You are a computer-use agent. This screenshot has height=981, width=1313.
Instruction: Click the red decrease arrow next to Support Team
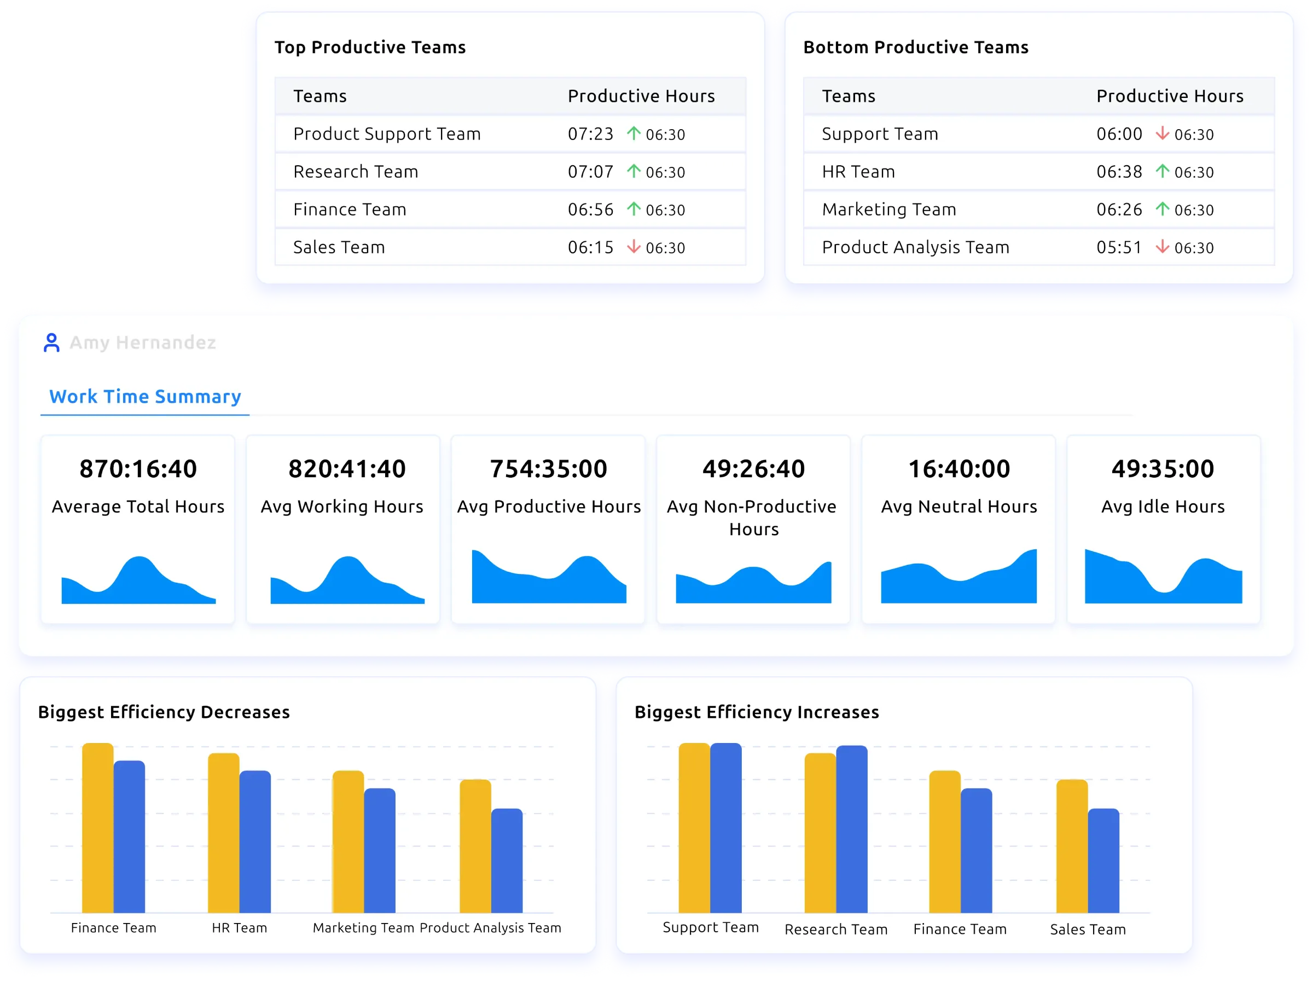click(1161, 133)
